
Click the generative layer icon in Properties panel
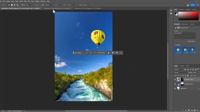point(176,28)
